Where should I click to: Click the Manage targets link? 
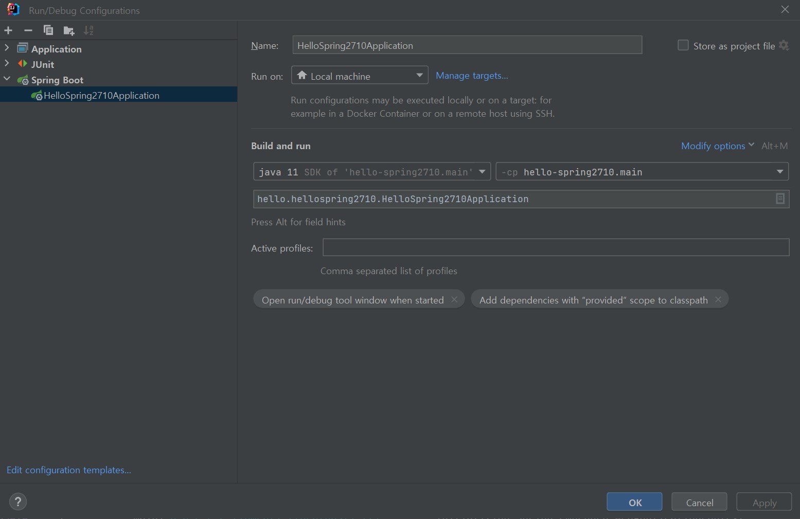coord(471,75)
